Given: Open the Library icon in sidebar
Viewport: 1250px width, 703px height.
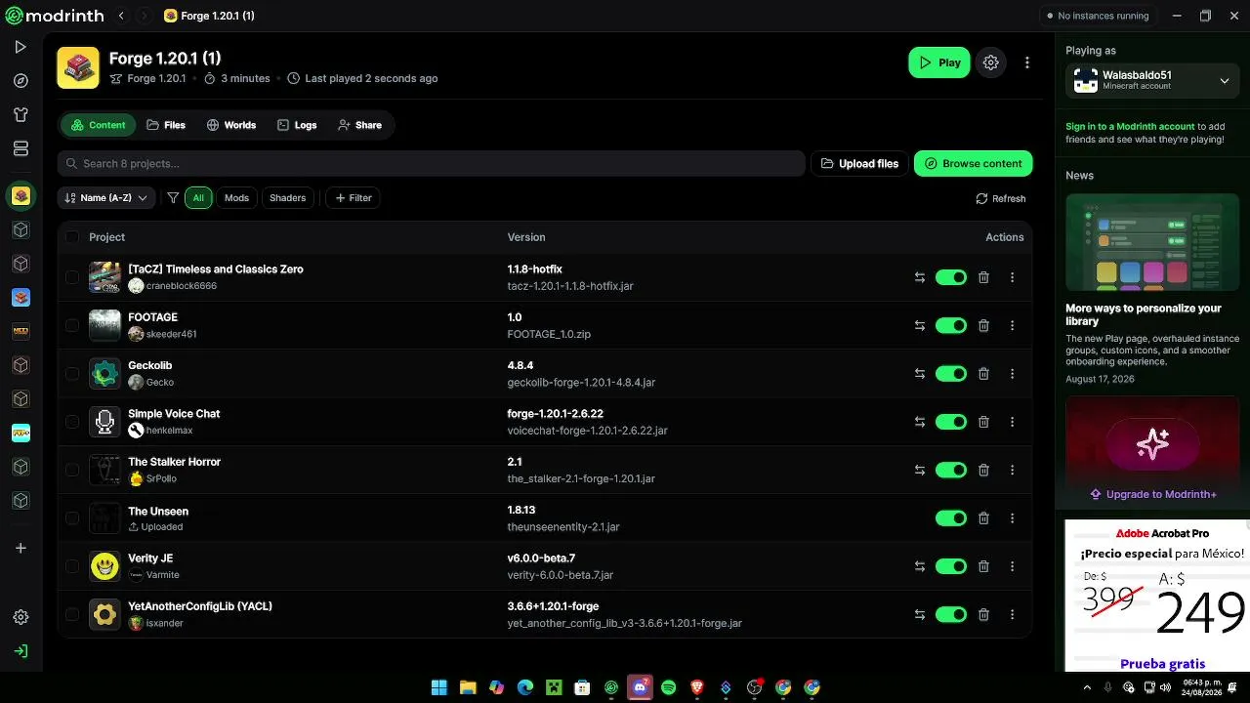Looking at the screenshot, I should [21, 148].
